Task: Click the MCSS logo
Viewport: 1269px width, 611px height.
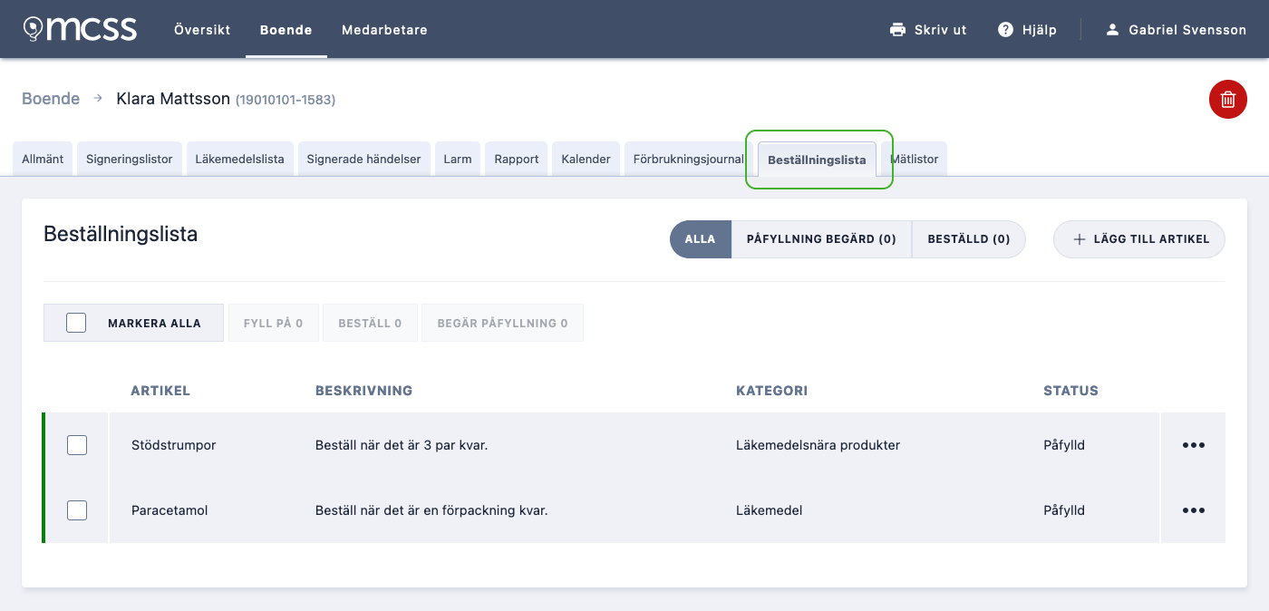Action: (x=80, y=29)
